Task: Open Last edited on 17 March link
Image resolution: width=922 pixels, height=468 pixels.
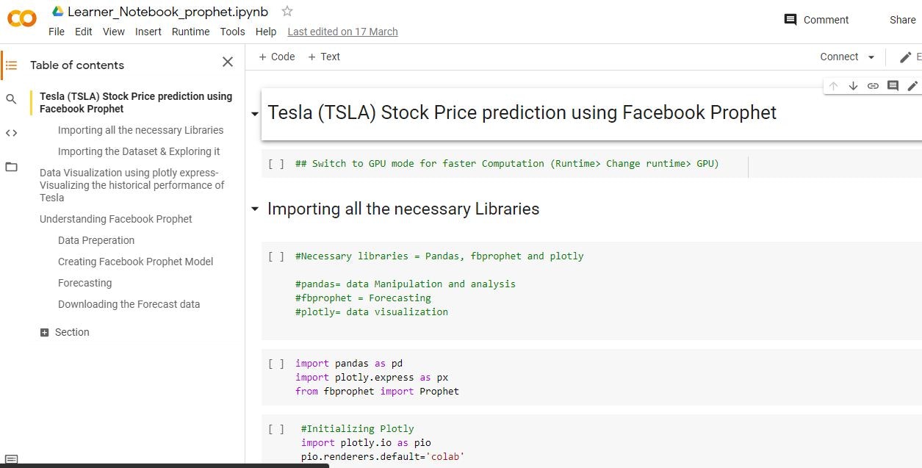Action: (342, 32)
